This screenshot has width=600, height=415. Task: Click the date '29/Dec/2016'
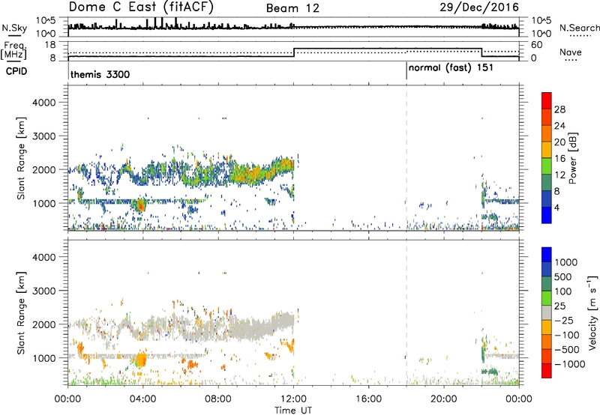tap(479, 7)
